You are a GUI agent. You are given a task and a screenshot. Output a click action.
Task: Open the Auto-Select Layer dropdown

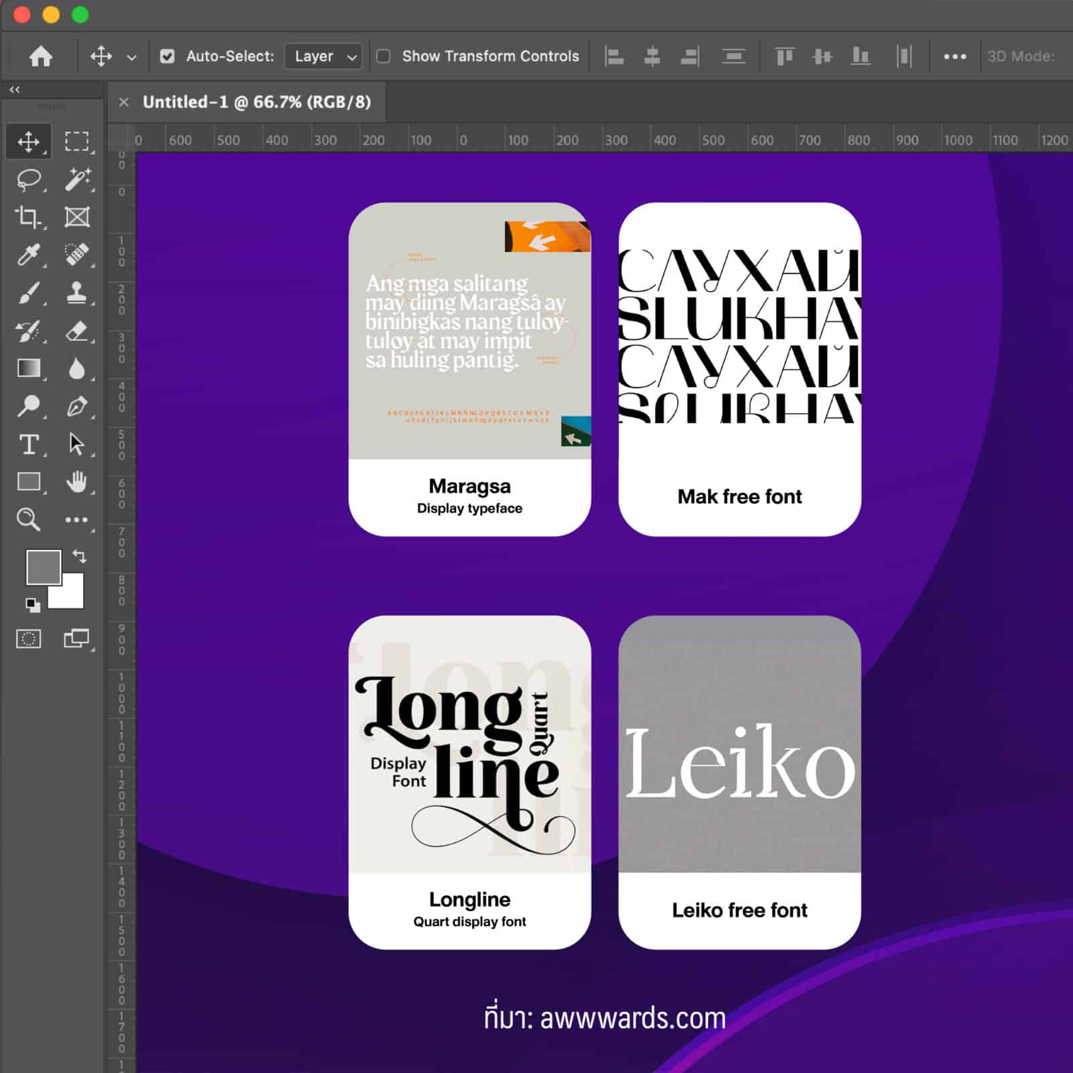click(323, 56)
